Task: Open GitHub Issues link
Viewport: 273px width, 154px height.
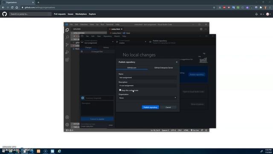Action: click(70, 14)
